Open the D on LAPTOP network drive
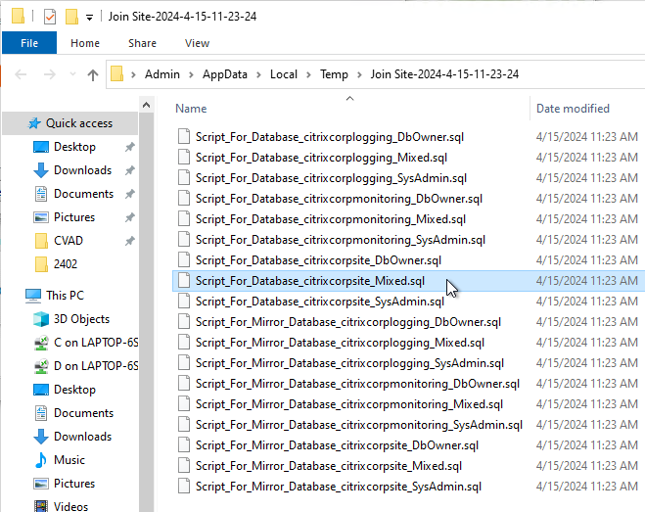The height and width of the screenshot is (512, 645). [x=96, y=366]
